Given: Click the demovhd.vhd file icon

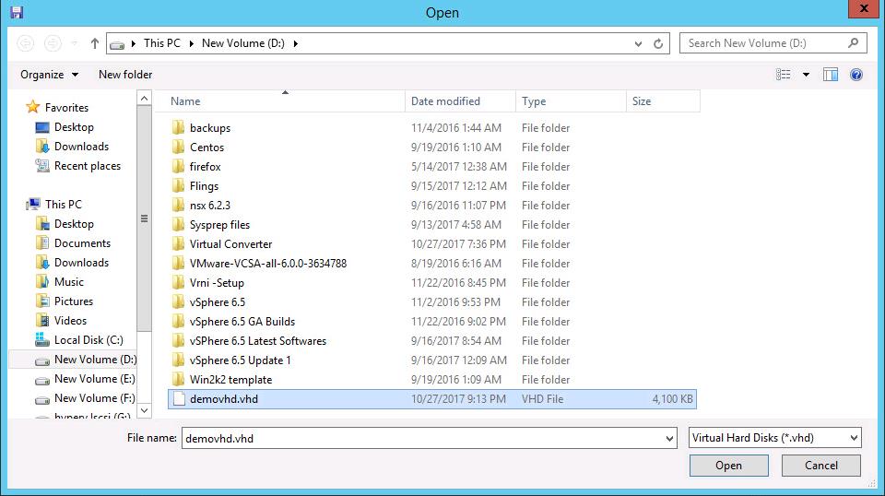Looking at the screenshot, I should coord(179,399).
